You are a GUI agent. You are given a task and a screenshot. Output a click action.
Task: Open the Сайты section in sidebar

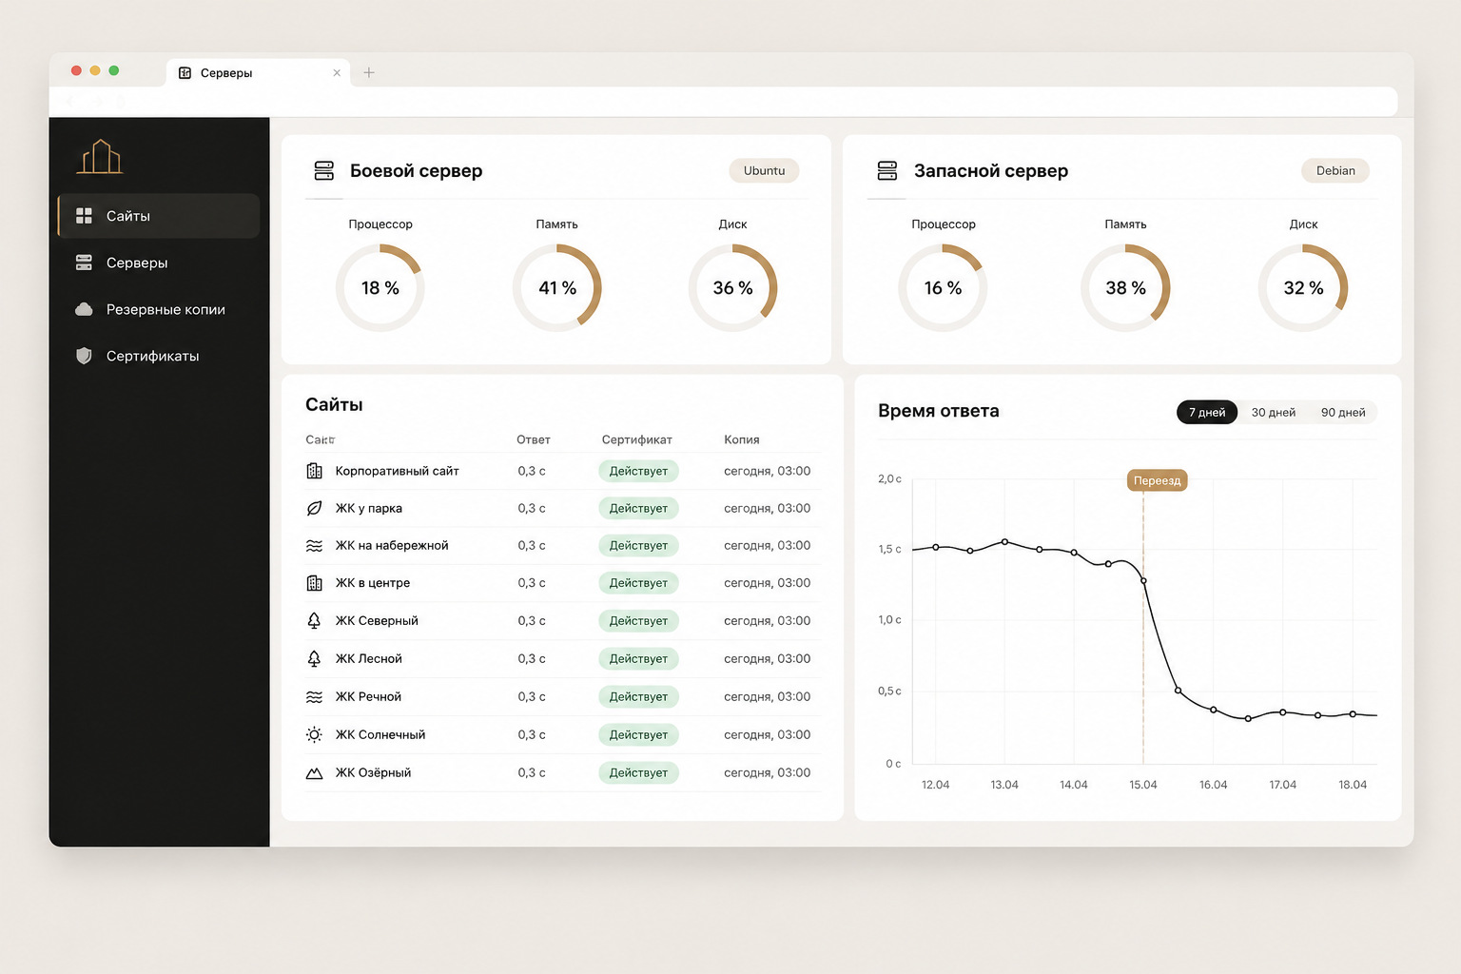[159, 216]
